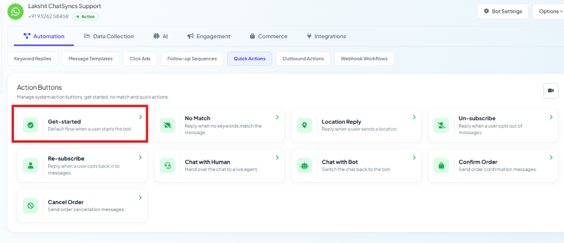Click the Cancel Order card title

[66, 202]
